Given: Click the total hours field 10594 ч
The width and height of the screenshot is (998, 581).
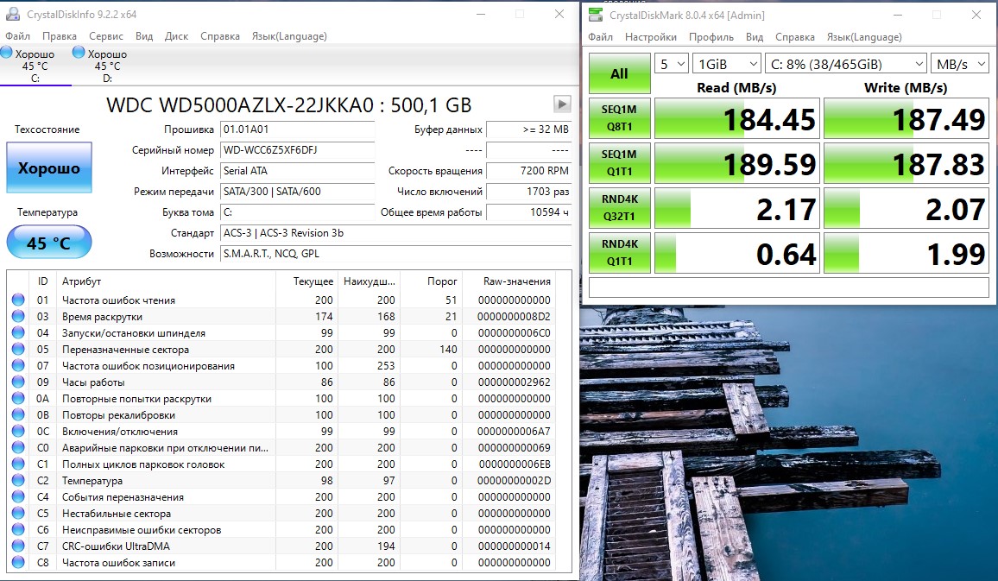Looking at the screenshot, I should (x=529, y=212).
